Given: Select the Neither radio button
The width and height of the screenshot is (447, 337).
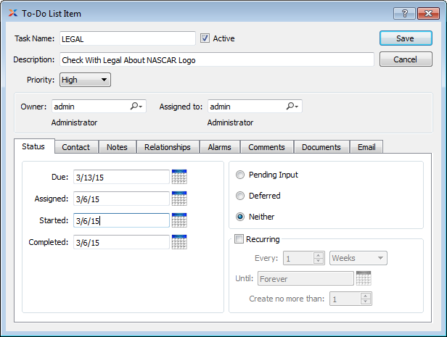Looking at the screenshot, I should point(240,217).
